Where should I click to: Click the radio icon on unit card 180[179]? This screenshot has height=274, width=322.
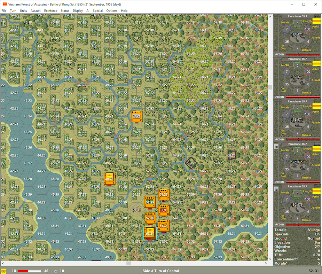pos(276,189)
